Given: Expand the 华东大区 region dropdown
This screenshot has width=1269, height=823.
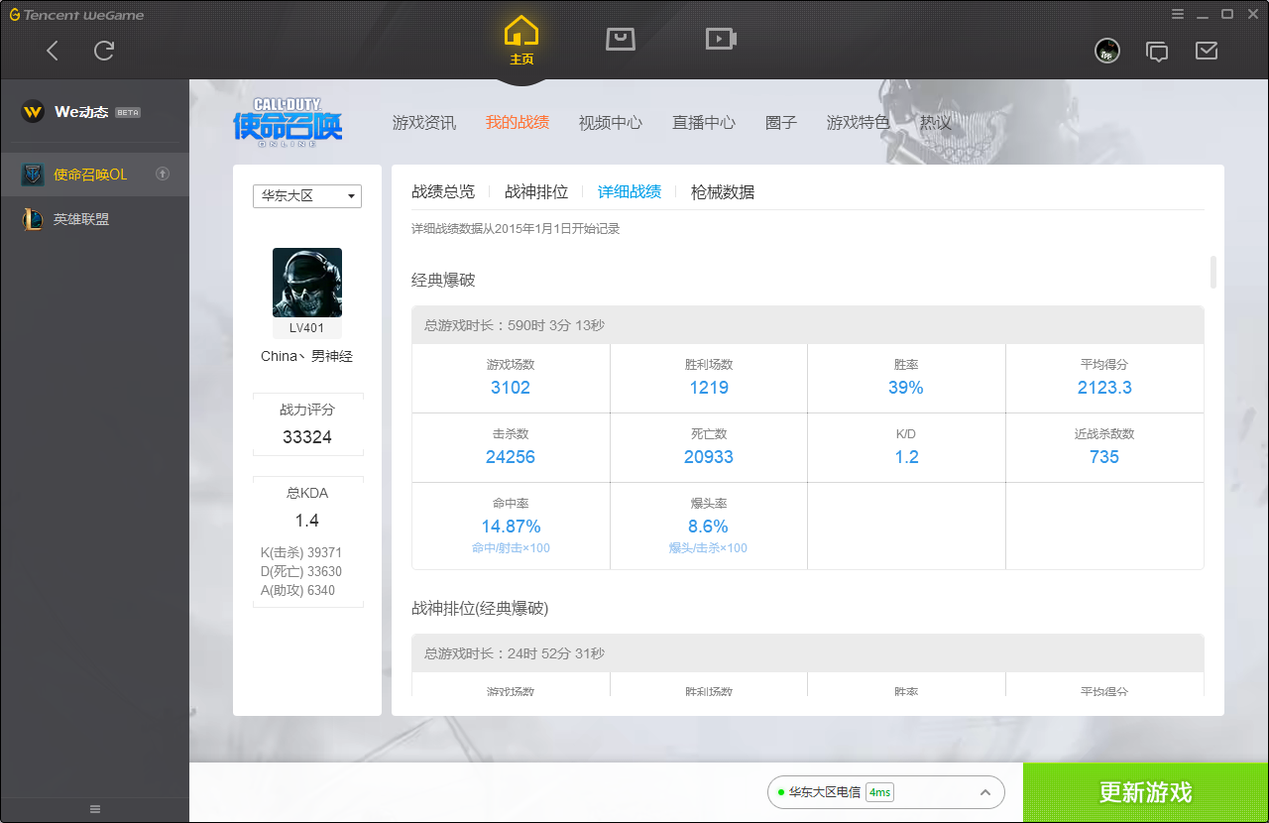Looking at the screenshot, I should (x=307, y=196).
